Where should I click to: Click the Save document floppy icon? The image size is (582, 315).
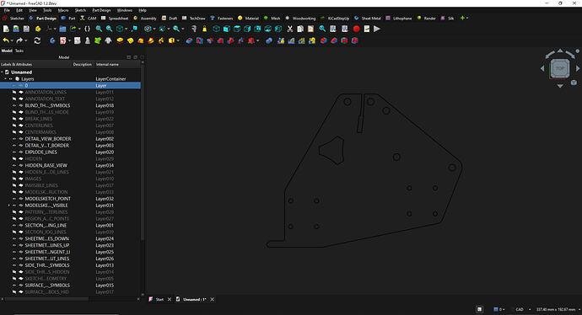point(26,29)
